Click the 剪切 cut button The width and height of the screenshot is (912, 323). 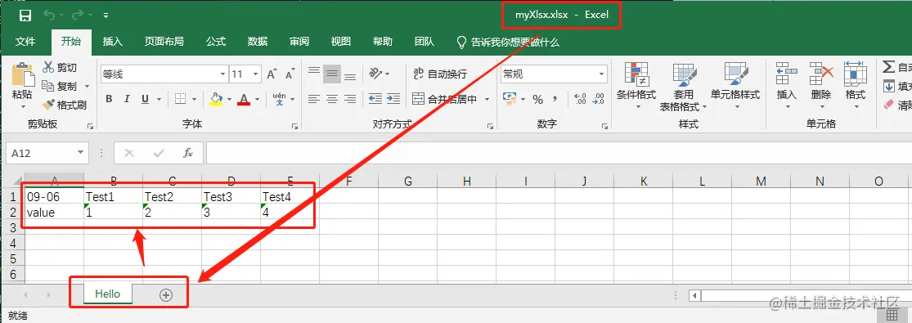60,68
